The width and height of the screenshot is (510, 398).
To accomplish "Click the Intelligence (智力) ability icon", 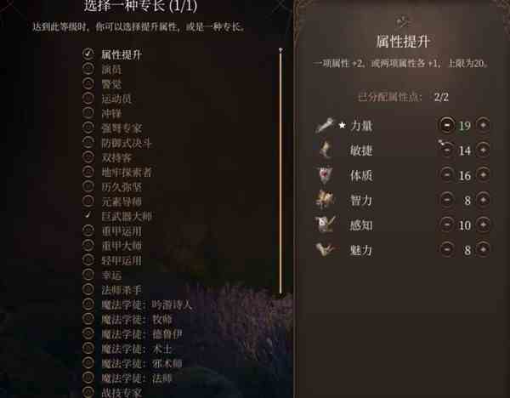I will pos(325,200).
